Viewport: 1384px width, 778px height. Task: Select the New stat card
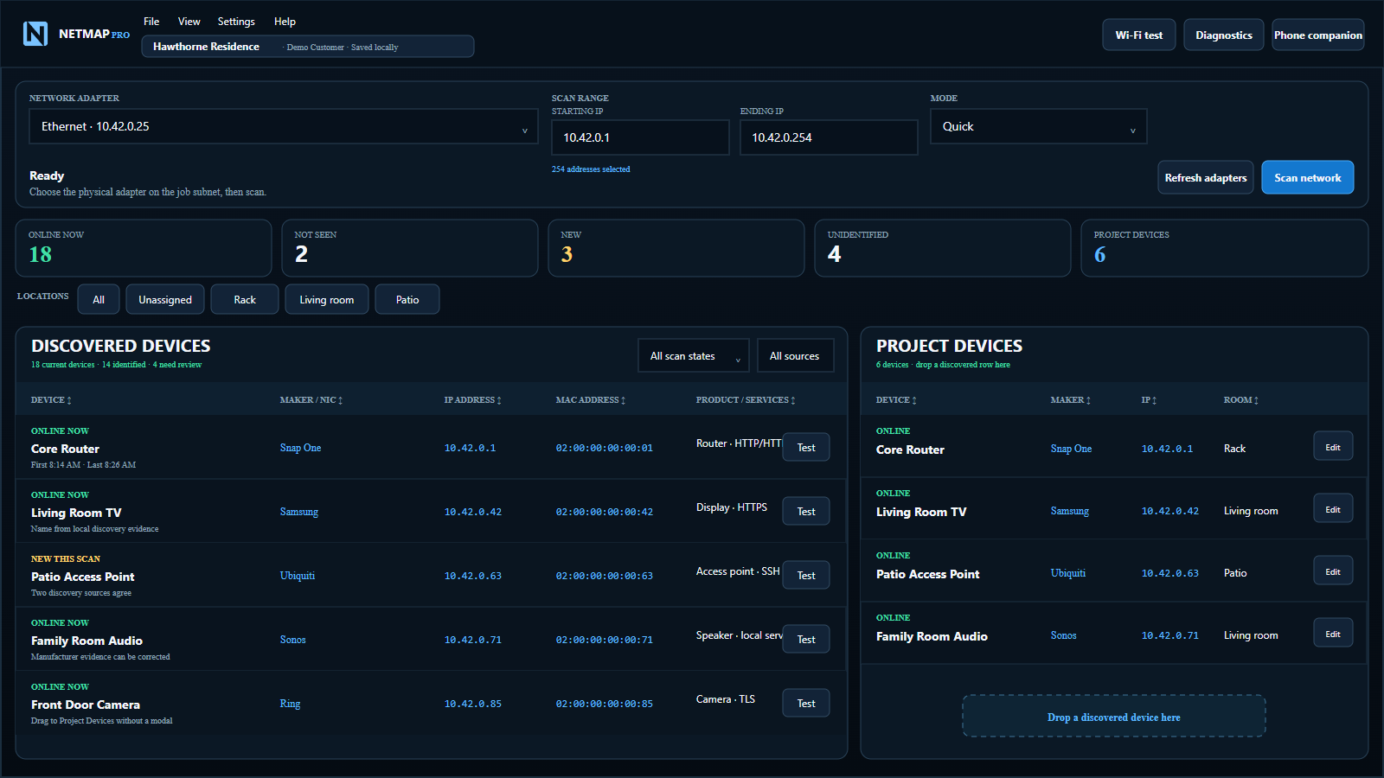676,248
